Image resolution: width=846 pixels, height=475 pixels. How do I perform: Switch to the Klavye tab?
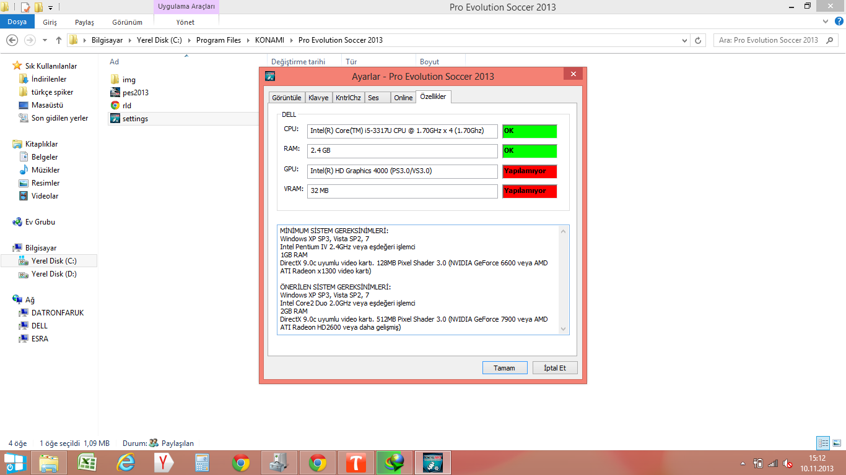pos(318,98)
